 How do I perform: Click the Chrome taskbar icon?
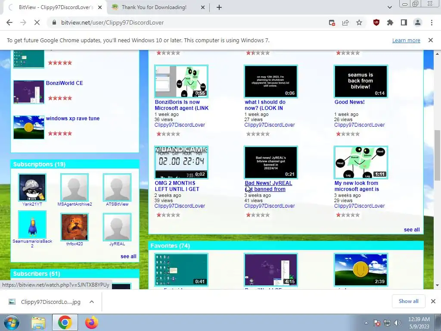coord(65,323)
